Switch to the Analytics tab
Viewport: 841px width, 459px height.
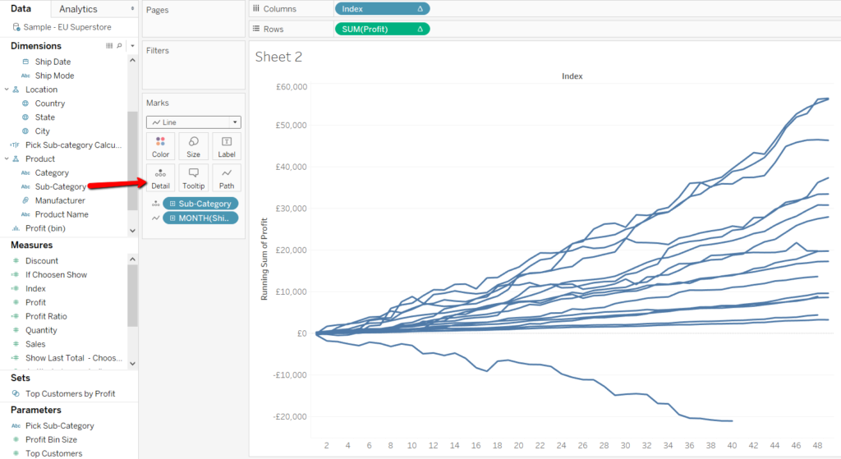coord(78,9)
